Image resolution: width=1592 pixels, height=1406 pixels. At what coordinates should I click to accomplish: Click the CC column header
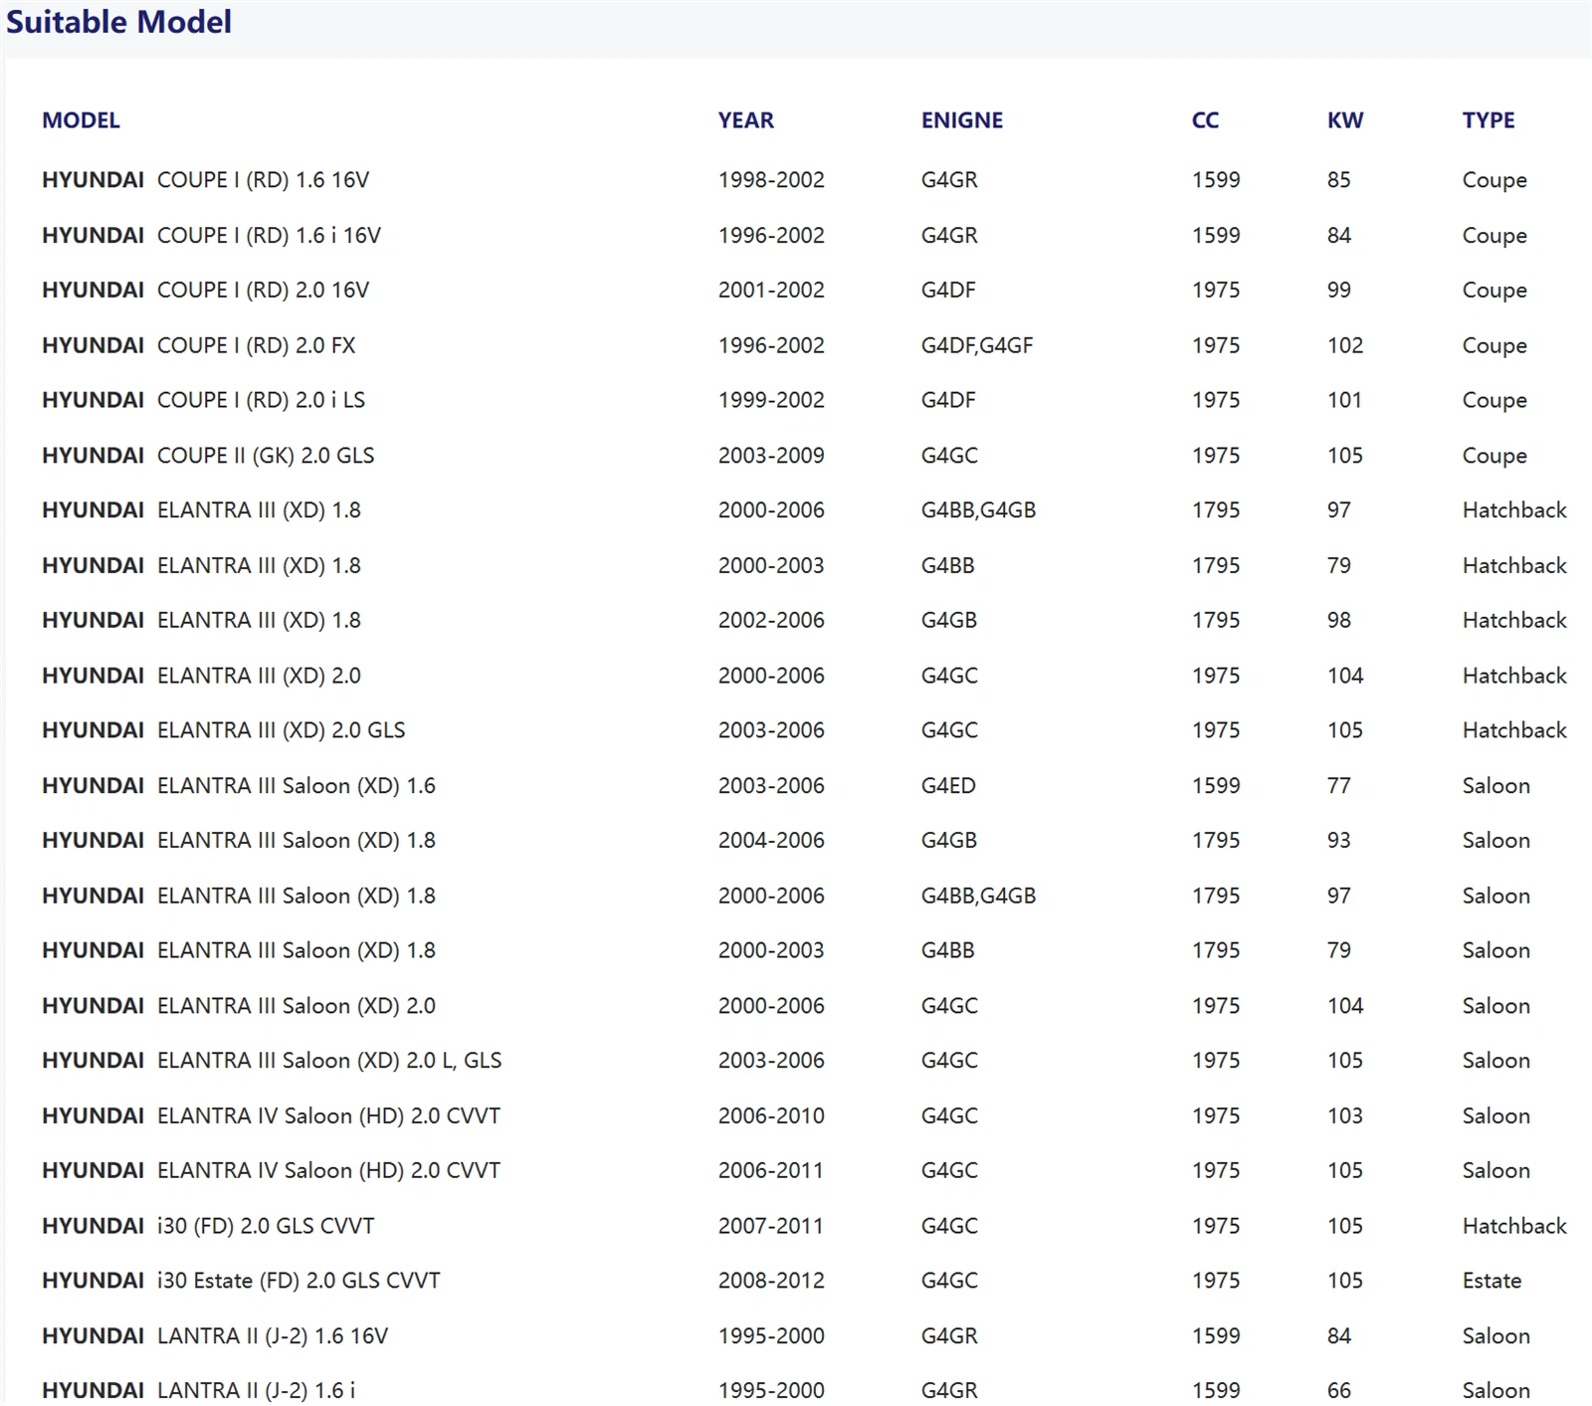1205,120
